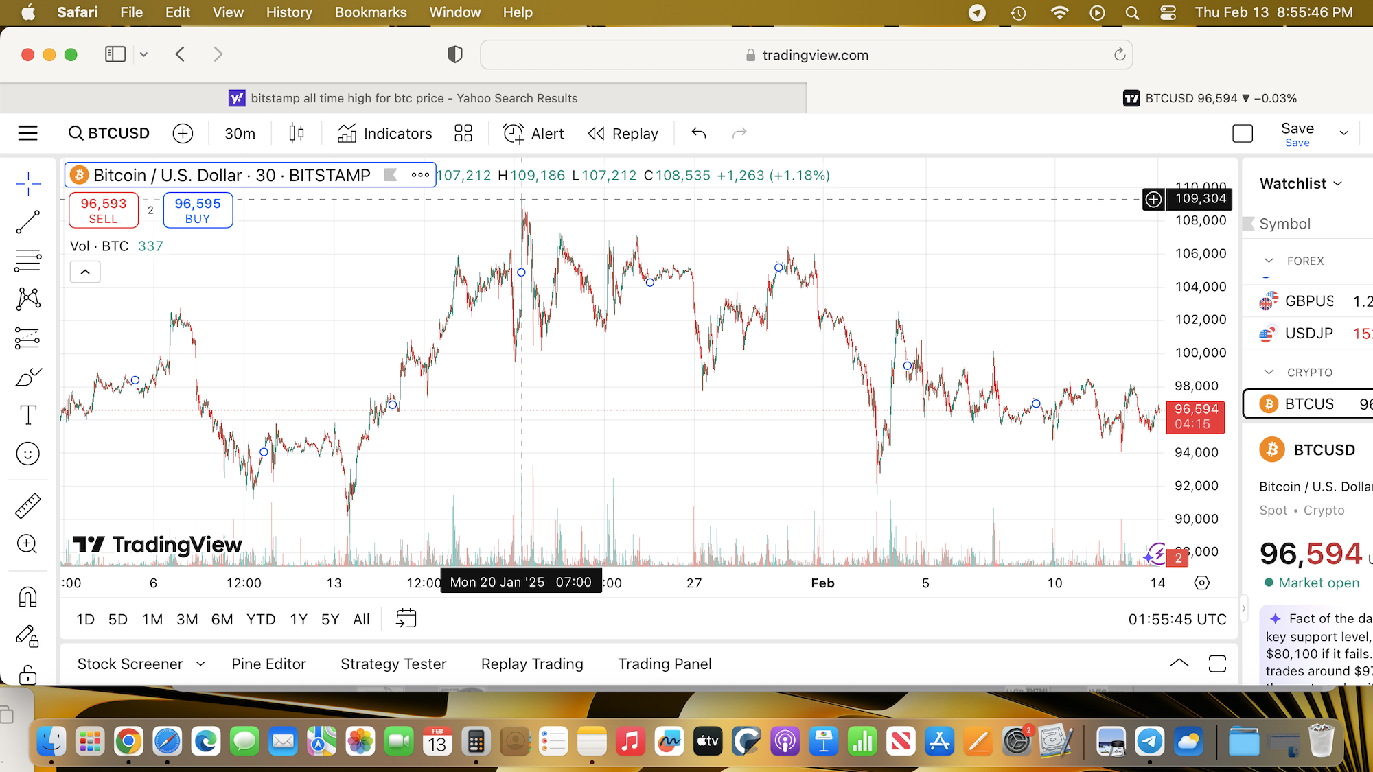
Task: Open the more options dots in legend
Action: [x=420, y=175]
